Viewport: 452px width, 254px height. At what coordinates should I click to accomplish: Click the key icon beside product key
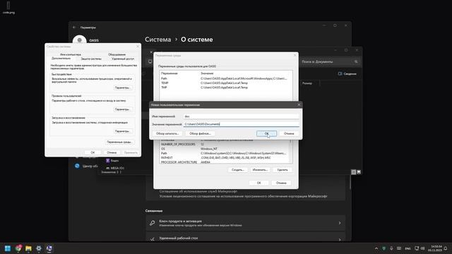click(153, 223)
